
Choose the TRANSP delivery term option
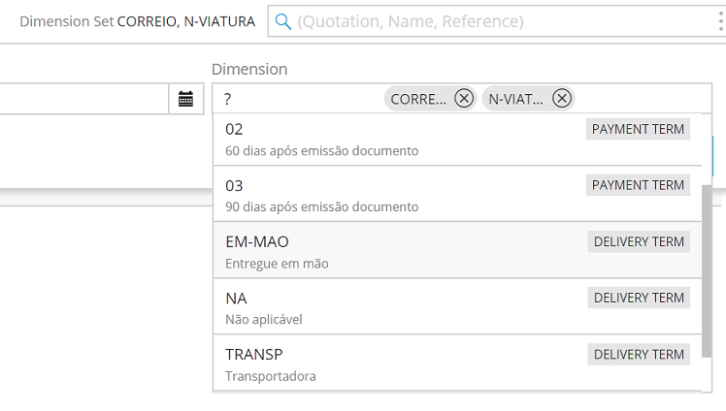click(x=457, y=364)
